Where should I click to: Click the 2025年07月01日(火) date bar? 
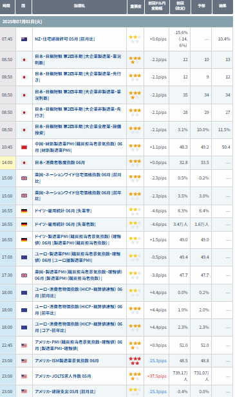[117, 22]
